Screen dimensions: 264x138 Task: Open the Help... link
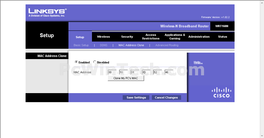click(x=198, y=62)
